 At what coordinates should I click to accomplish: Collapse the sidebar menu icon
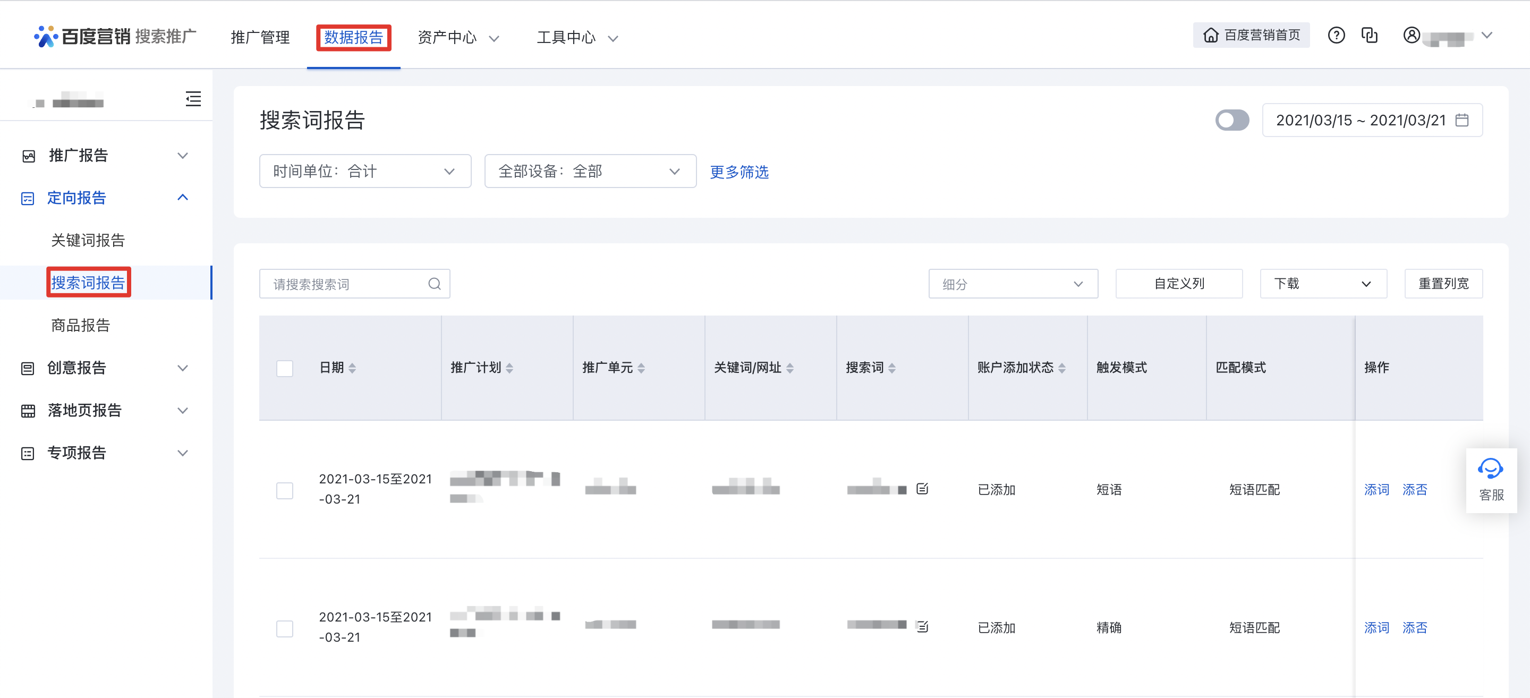(193, 99)
